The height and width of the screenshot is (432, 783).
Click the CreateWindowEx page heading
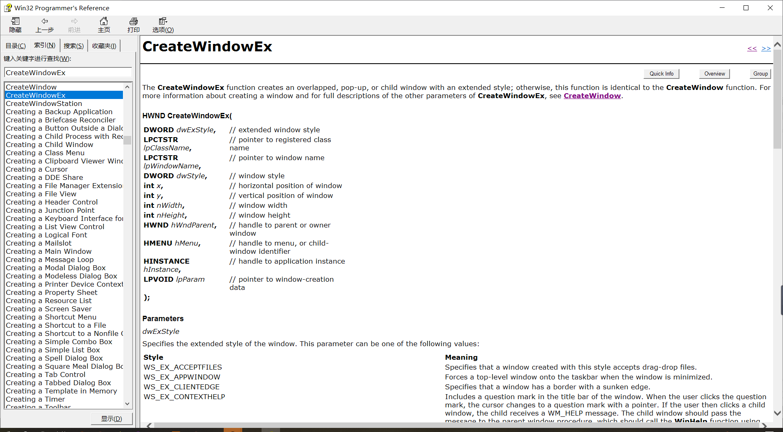tap(207, 46)
